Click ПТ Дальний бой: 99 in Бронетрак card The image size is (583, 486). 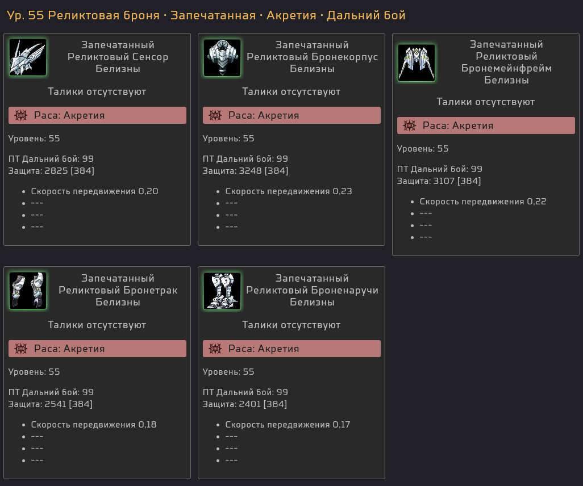[x=51, y=392]
